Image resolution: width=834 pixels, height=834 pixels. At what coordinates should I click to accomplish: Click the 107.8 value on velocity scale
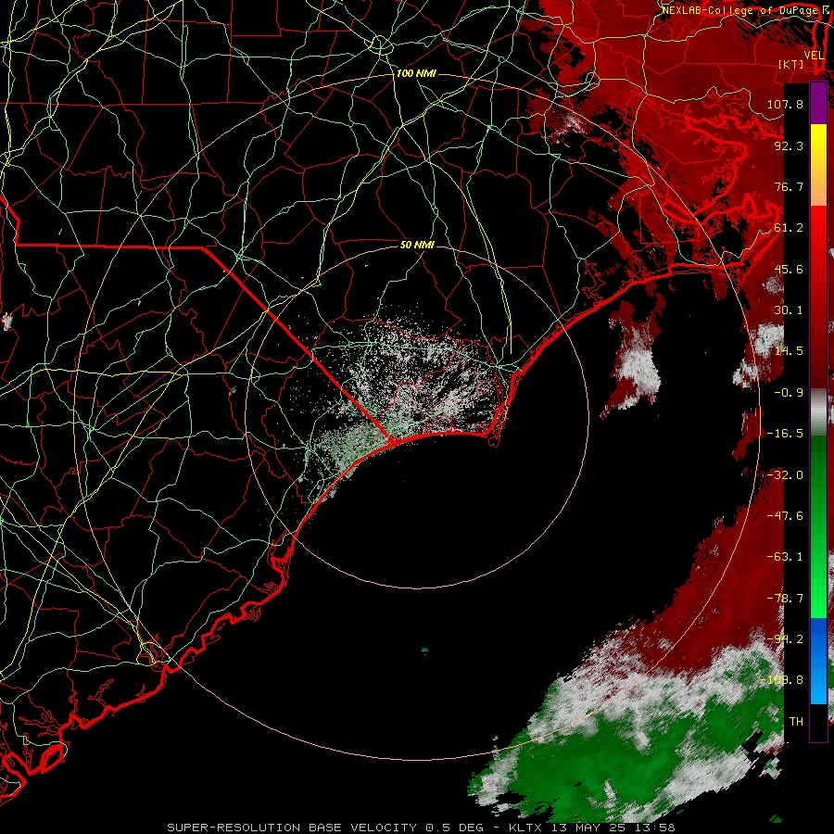[785, 104]
